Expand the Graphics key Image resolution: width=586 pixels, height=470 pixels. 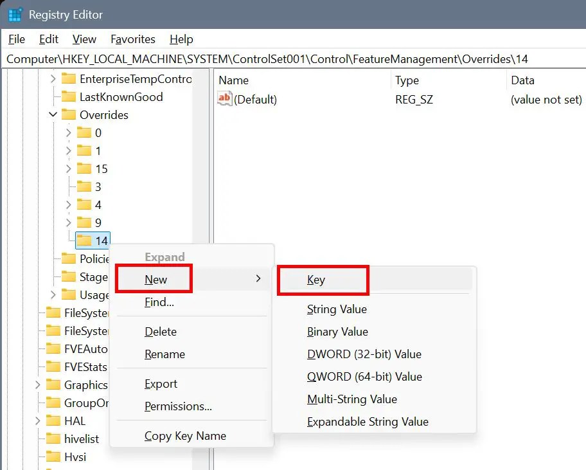[x=37, y=384]
